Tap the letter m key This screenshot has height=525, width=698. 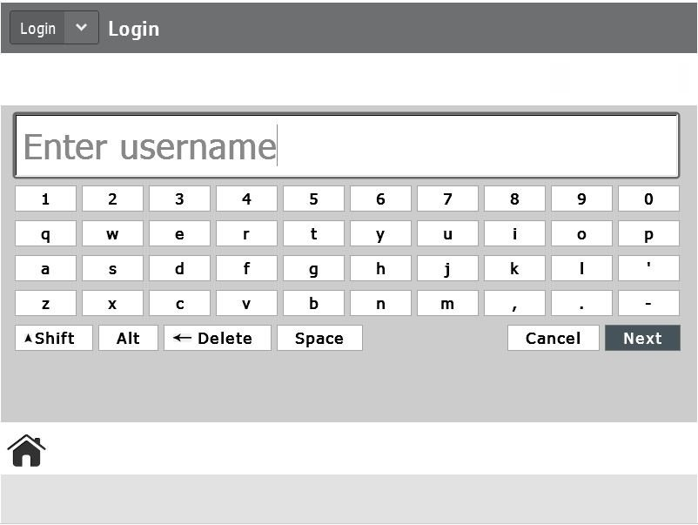[x=447, y=303]
